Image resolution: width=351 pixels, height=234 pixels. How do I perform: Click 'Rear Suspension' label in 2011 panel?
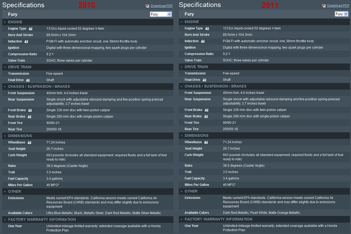click(x=197, y=99)
